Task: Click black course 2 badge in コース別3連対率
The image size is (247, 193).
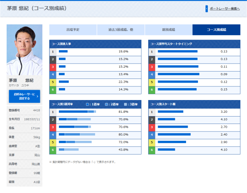Action: pyautogui.click(x=53, y=119)
